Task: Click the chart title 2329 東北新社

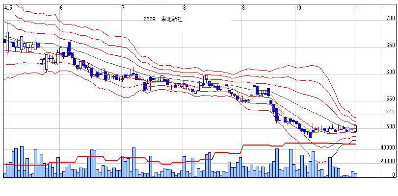Action: (163, 20)
